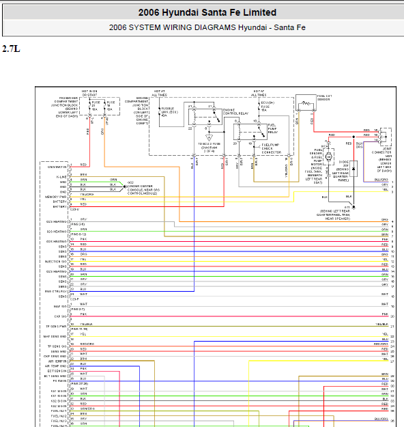Click the Fuse 21 symbol

89,106
